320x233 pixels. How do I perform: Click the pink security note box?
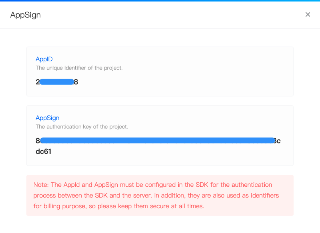pos(160,195)
